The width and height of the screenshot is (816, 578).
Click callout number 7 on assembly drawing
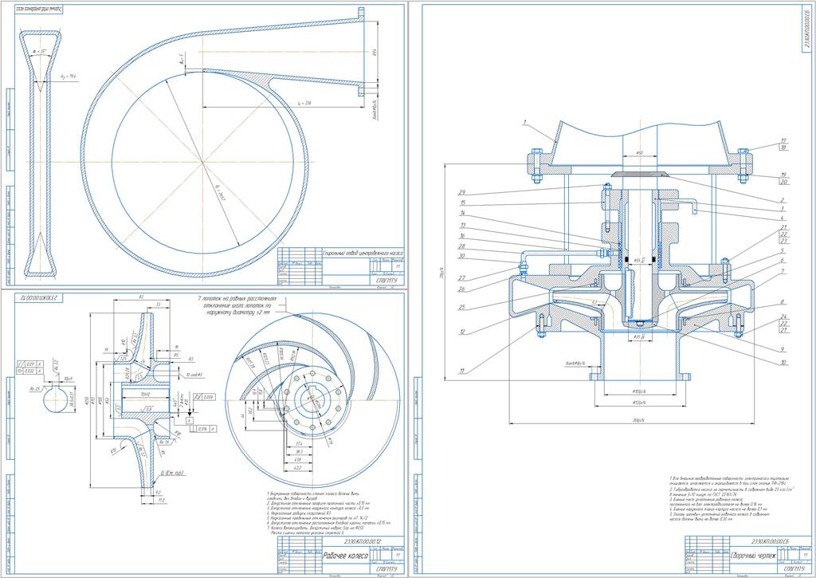[x=783, y=272]
